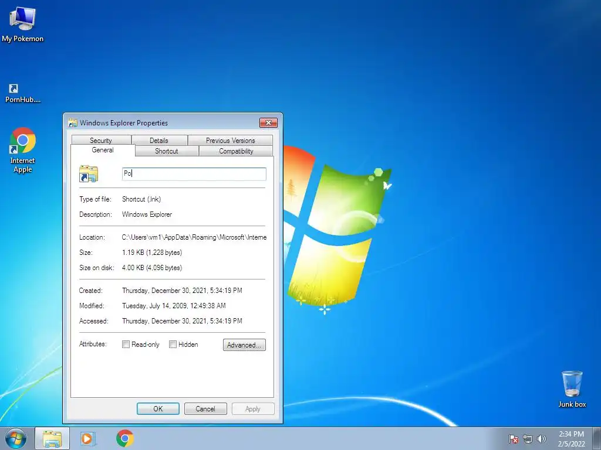Open the network status tray icon

(528, 439)
